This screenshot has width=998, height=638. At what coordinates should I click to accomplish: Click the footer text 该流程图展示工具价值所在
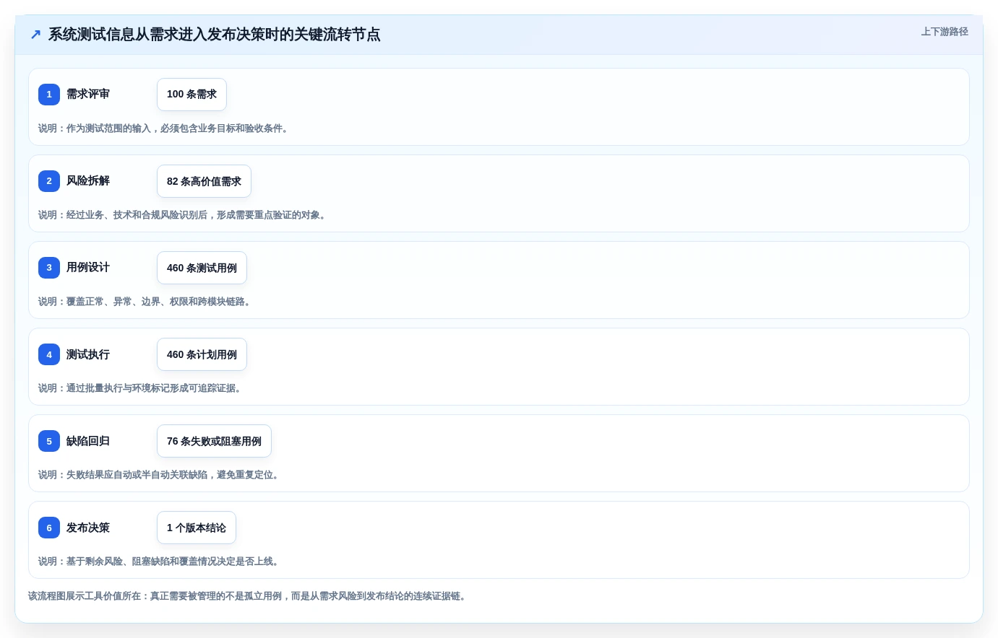click(249, 596)
